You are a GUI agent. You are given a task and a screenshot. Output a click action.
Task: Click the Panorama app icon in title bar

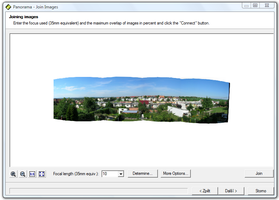point(8,7)
